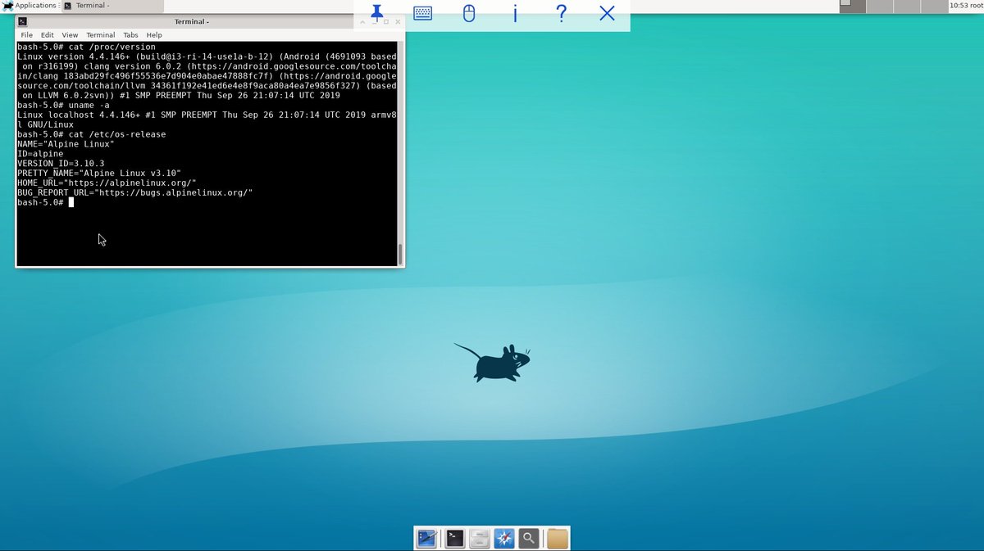This screenshot has width=984, height=551.
Task: Click the 'uname -a' command line in the terminal
Action: pos(63,105)
